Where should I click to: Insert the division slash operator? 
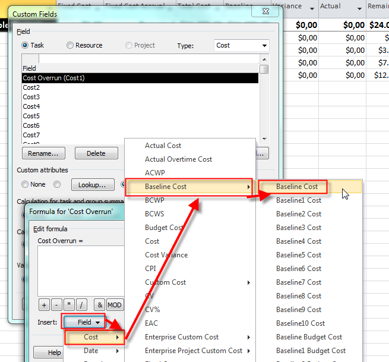click(82, 305)
